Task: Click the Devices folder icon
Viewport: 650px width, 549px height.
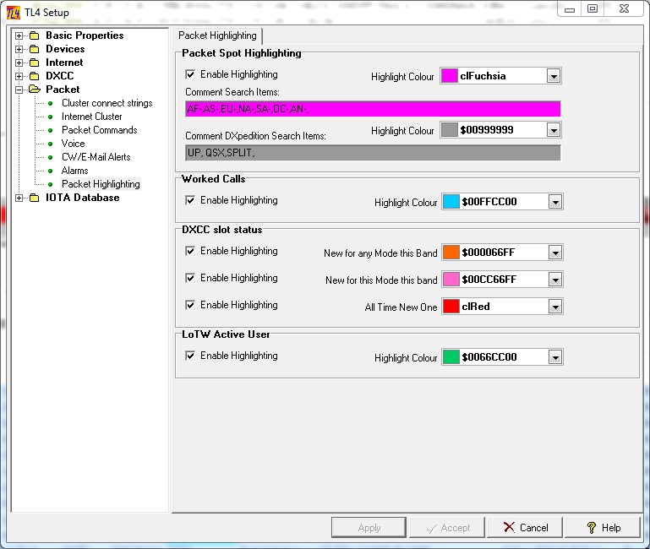Action: click(35, 49)
